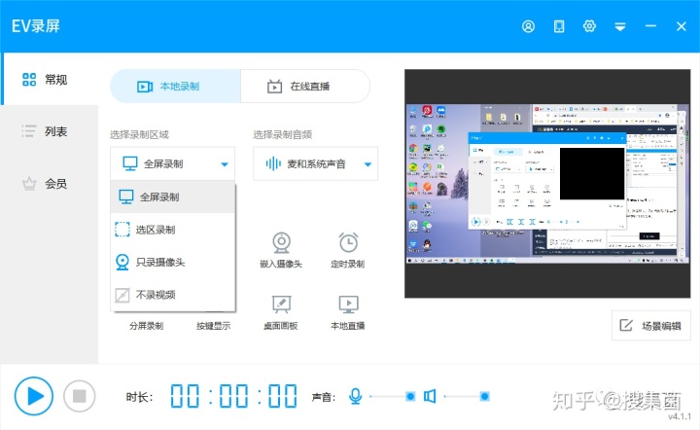This screenshot has height=430, width=700.
Task: Click the dashed selection icon beside 选区录制
Action: coord(122,230)
